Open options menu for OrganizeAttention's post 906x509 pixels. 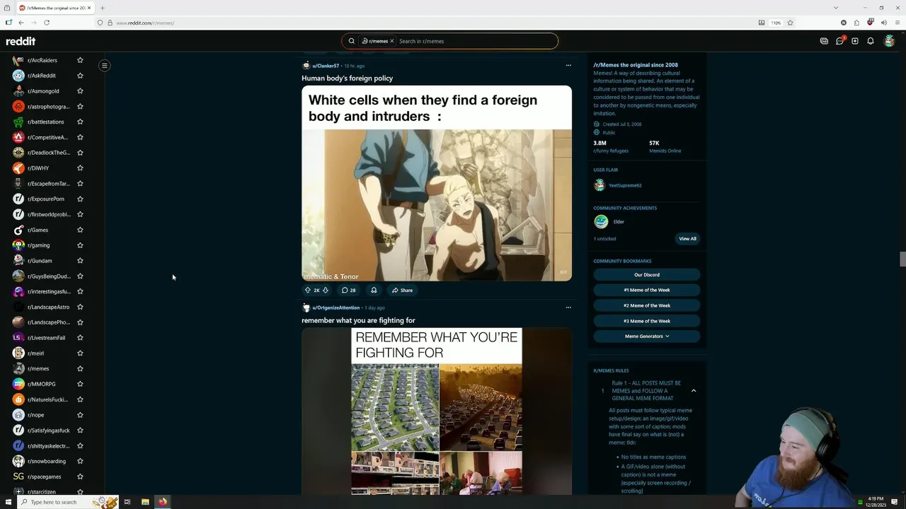568,308
